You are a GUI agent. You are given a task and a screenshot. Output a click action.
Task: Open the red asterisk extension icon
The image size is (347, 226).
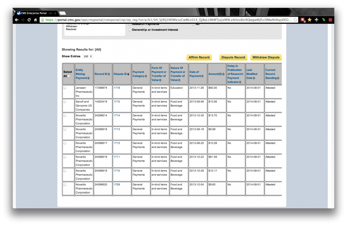[303, 20]
